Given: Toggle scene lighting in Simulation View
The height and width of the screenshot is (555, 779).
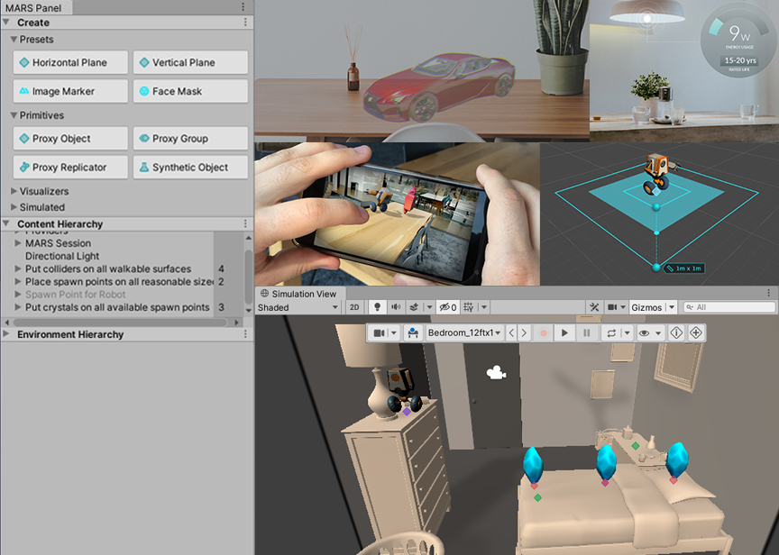Looking at the screenshot, I should coord(376,306).
